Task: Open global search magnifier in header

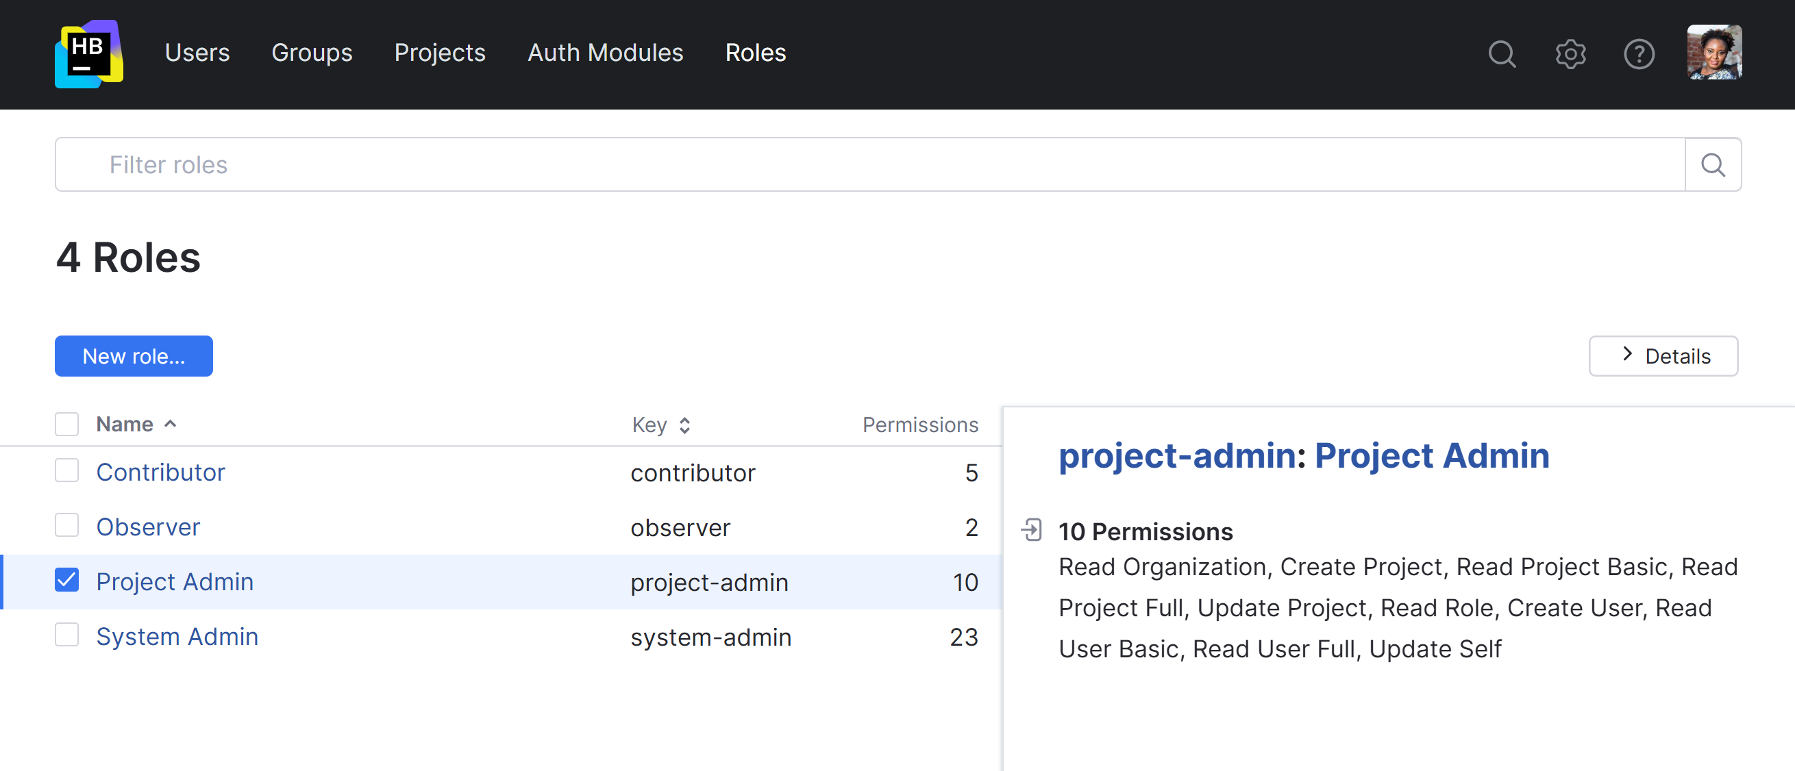Action: click(x=1502, y=53)
